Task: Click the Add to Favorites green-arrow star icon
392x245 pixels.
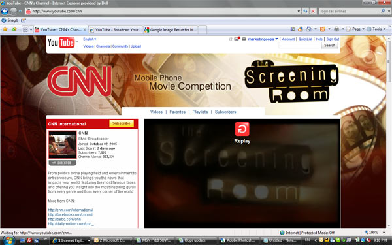Action: 14,29
